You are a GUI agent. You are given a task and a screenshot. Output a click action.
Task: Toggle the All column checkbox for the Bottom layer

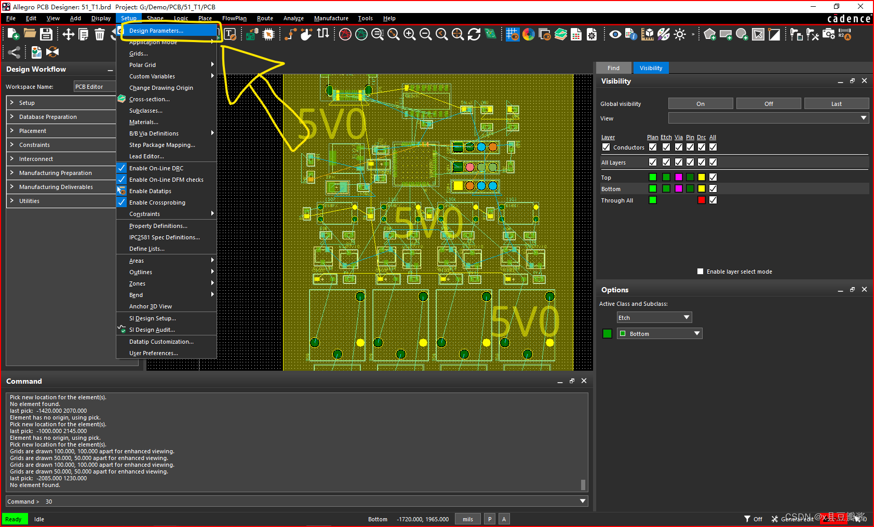tap(713, 188)
